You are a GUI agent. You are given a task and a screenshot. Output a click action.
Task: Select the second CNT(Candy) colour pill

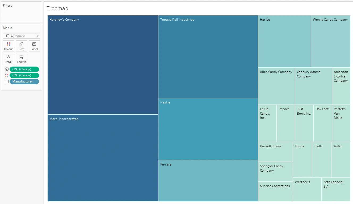24,75
